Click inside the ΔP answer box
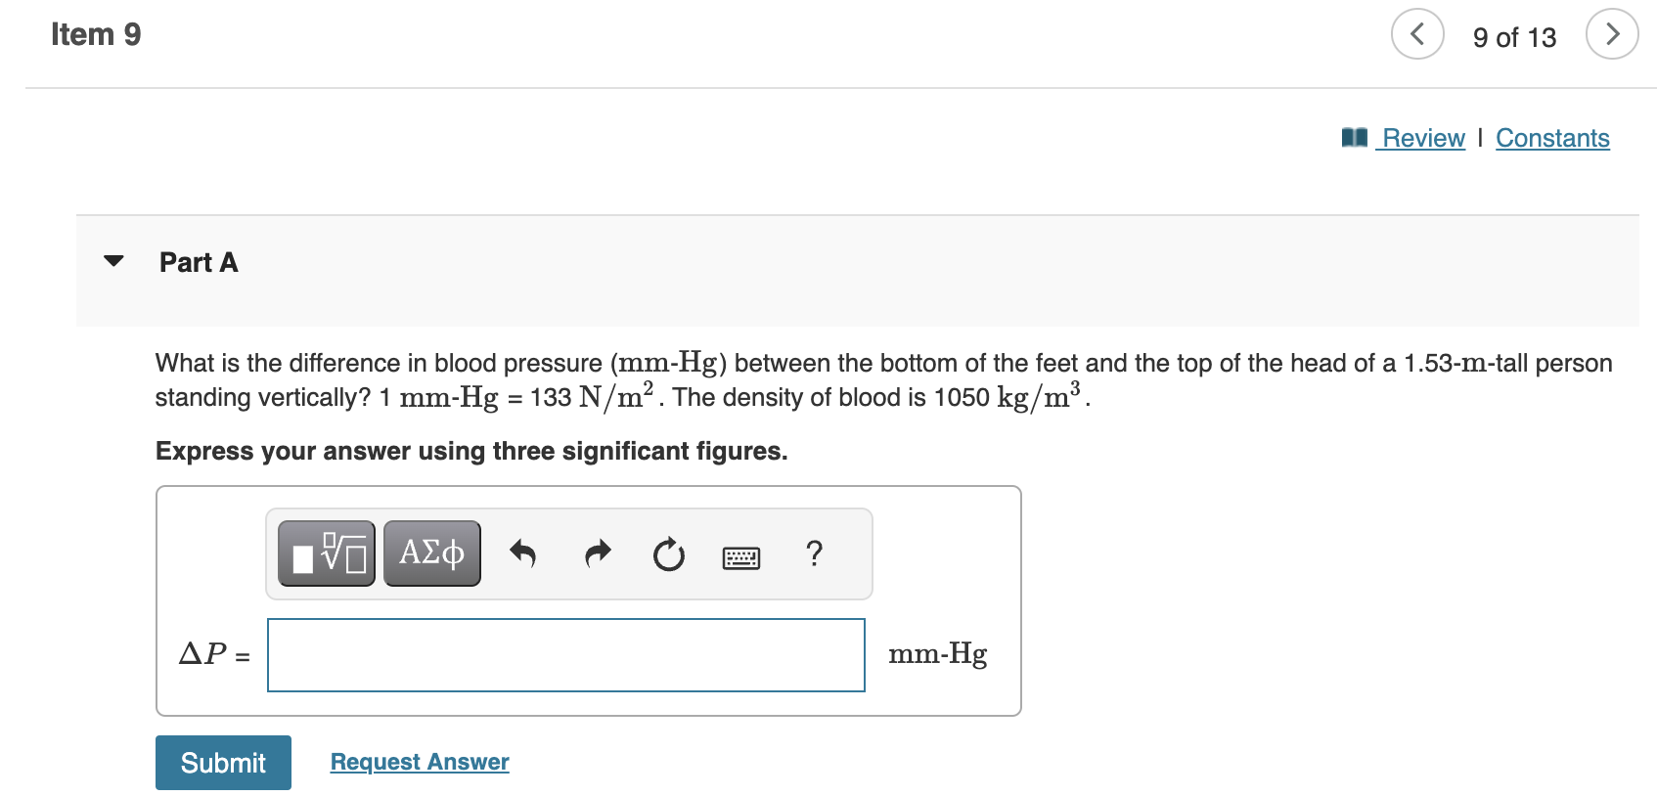The height and width of the screenshot is (796, 1657). point(565,654)
